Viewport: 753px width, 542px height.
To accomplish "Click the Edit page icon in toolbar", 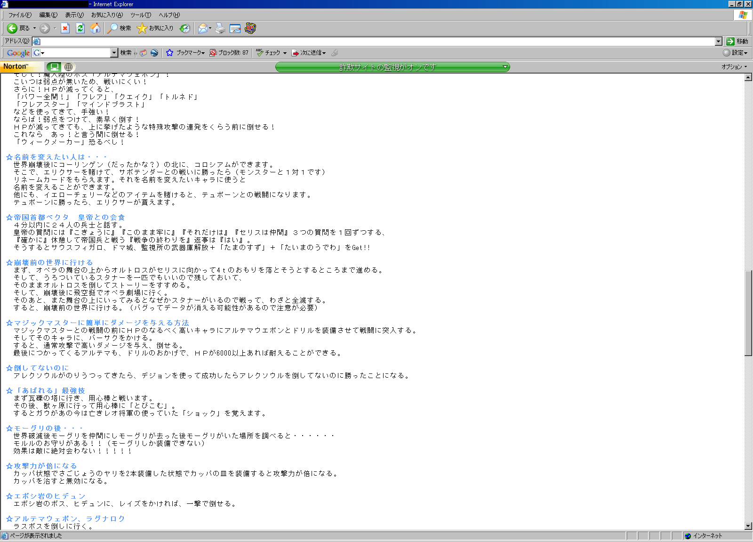I will coord(235,28).
